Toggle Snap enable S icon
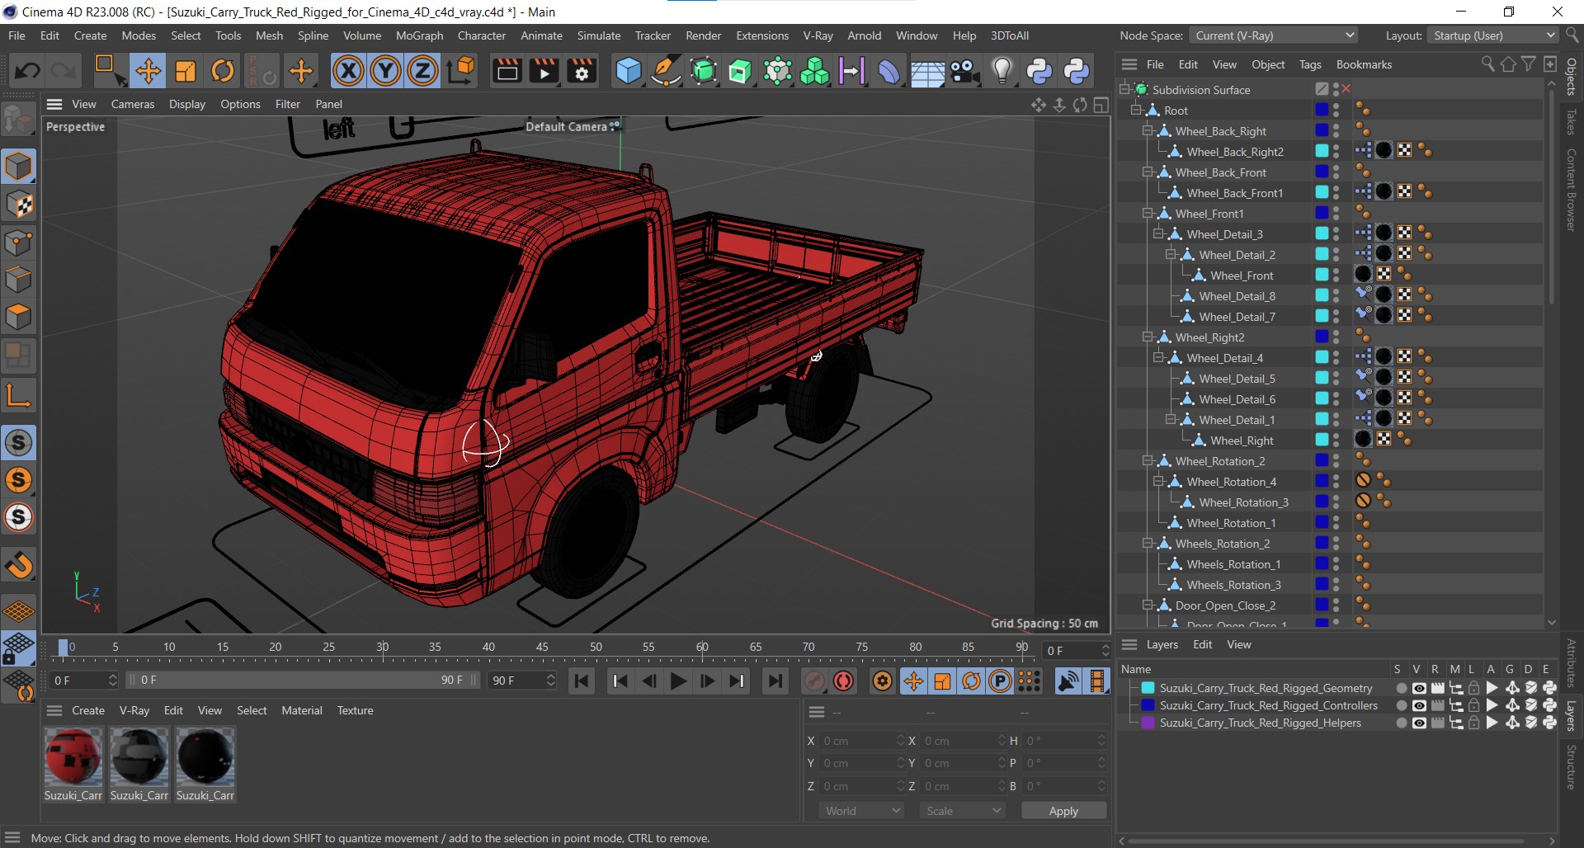Image resolution: width=1584 pixels, height=848 pixels. [19, 443]
